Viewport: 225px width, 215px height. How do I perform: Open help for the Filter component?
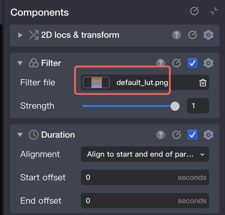(160, 63)
